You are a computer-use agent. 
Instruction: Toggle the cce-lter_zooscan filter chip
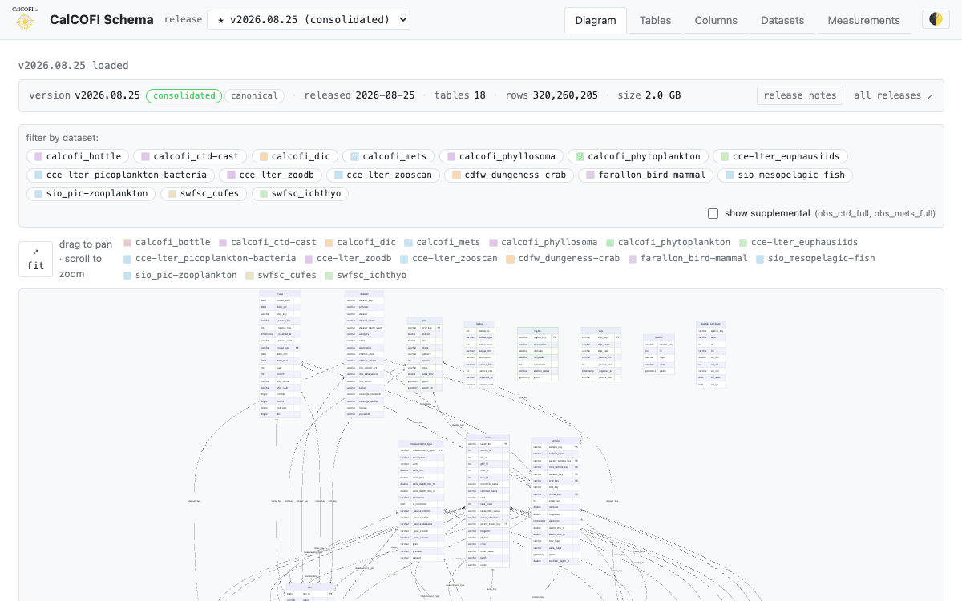pyautogui.click(x=382, y=175)
